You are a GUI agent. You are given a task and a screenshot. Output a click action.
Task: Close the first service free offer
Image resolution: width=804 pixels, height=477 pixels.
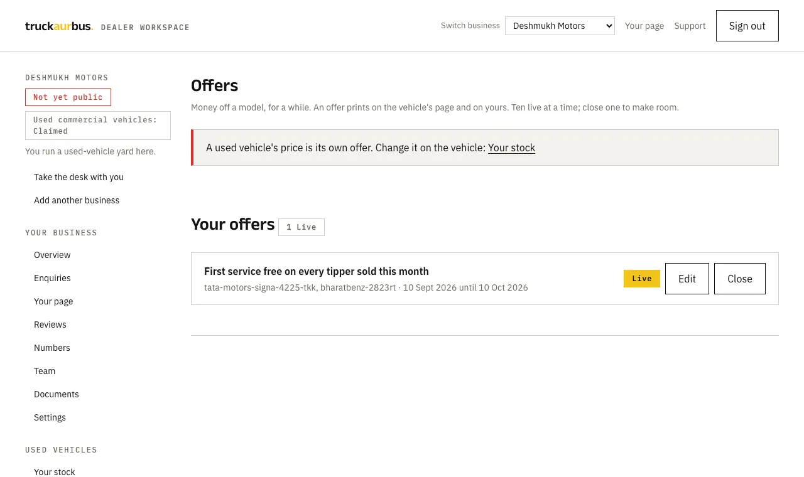pos(740,279)
